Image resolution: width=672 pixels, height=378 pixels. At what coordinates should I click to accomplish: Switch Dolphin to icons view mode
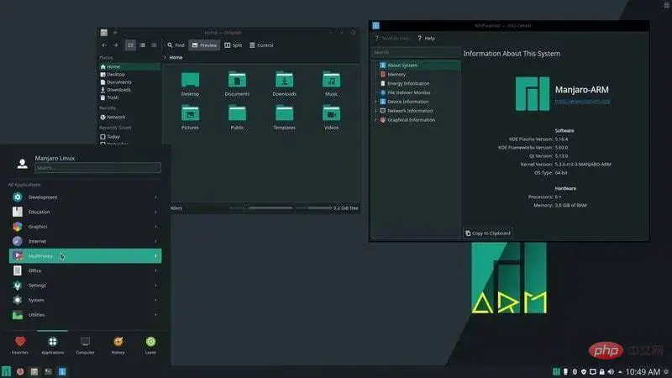131,45
